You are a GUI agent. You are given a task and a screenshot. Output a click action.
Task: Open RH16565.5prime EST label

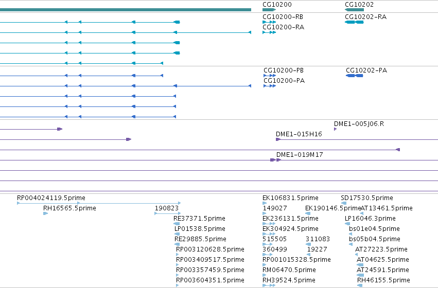pyautogui.click(x=69, y=208)
